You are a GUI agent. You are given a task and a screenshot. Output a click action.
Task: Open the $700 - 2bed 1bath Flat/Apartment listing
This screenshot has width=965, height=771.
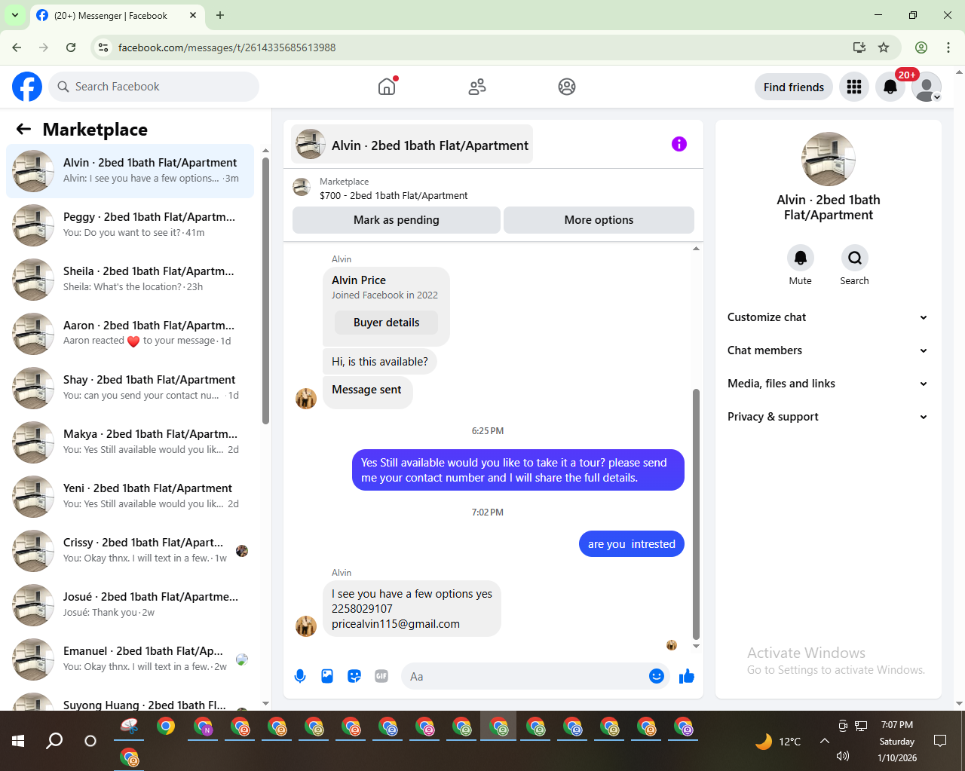[x=394, y=195]
